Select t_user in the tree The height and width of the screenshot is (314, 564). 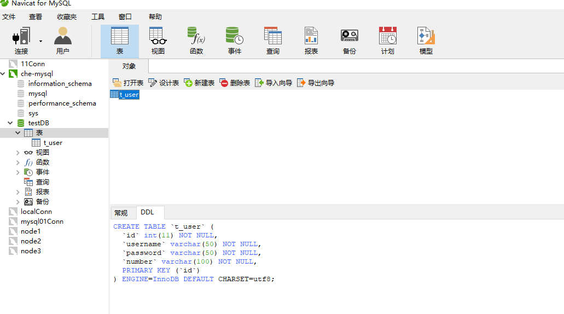tap(53, 143)
